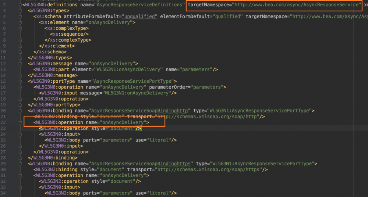Screen dimensions: 368x197
Task: Click the "AsyncResponseServiceSoapBindinghttps" name on line 29
Action: coord(141,164)
